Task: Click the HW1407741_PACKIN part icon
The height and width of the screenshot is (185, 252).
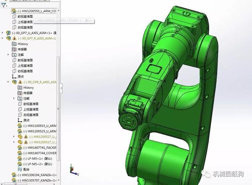Action: pos(20,147)
